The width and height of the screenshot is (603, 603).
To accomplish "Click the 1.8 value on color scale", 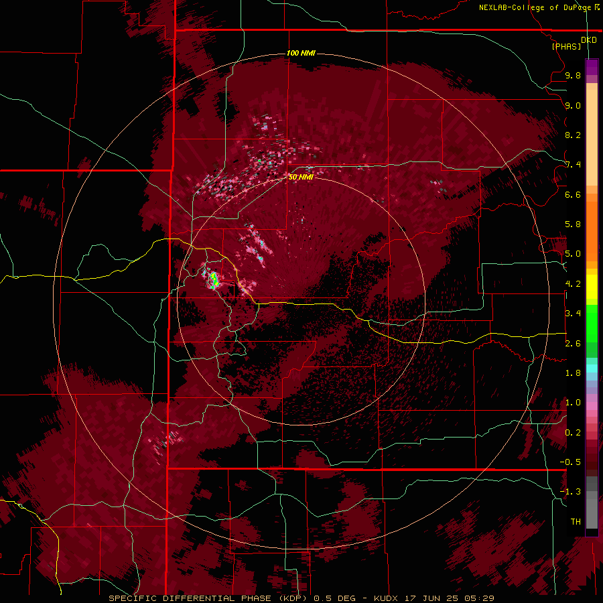I will click(x=573, y=373).
